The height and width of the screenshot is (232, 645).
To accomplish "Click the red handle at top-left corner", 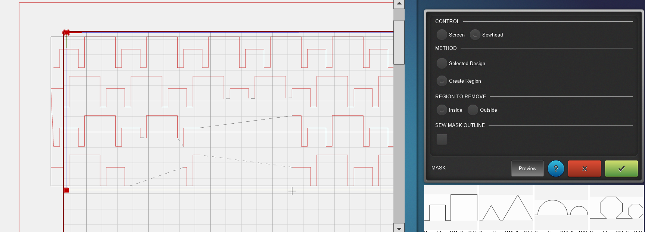I will [x=66, y=33].
